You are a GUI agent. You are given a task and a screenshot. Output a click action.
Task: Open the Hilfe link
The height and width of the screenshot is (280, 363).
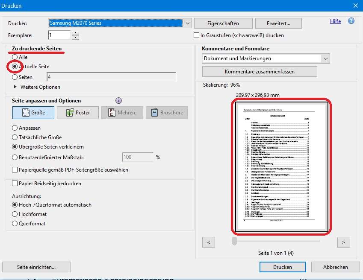click(336, 21)
